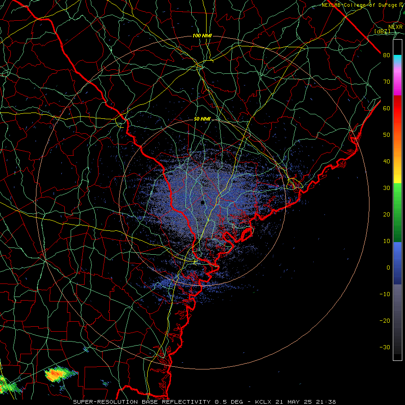Viewport: 405px width, 405px height.
Task: Click the black KCLX radar site dot
Action: [x=202, y=203]
